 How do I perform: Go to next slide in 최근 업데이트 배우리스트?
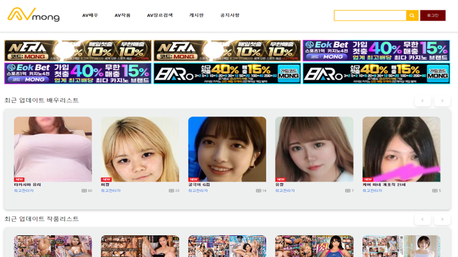(x=442, y=101)
